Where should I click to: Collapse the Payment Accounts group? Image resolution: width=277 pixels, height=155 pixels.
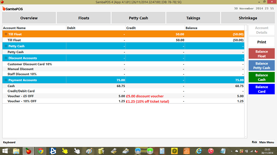6,80
